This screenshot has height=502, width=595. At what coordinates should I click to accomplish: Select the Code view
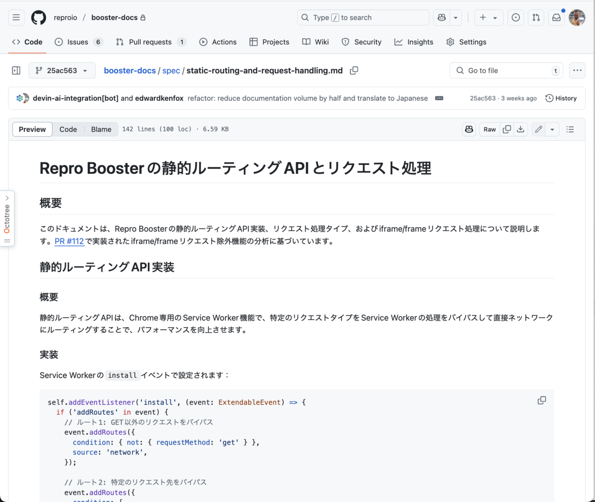click(x=68, y=129)
